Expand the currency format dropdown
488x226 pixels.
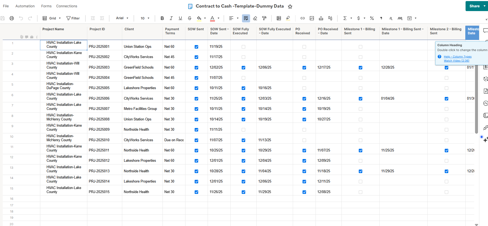364,18
